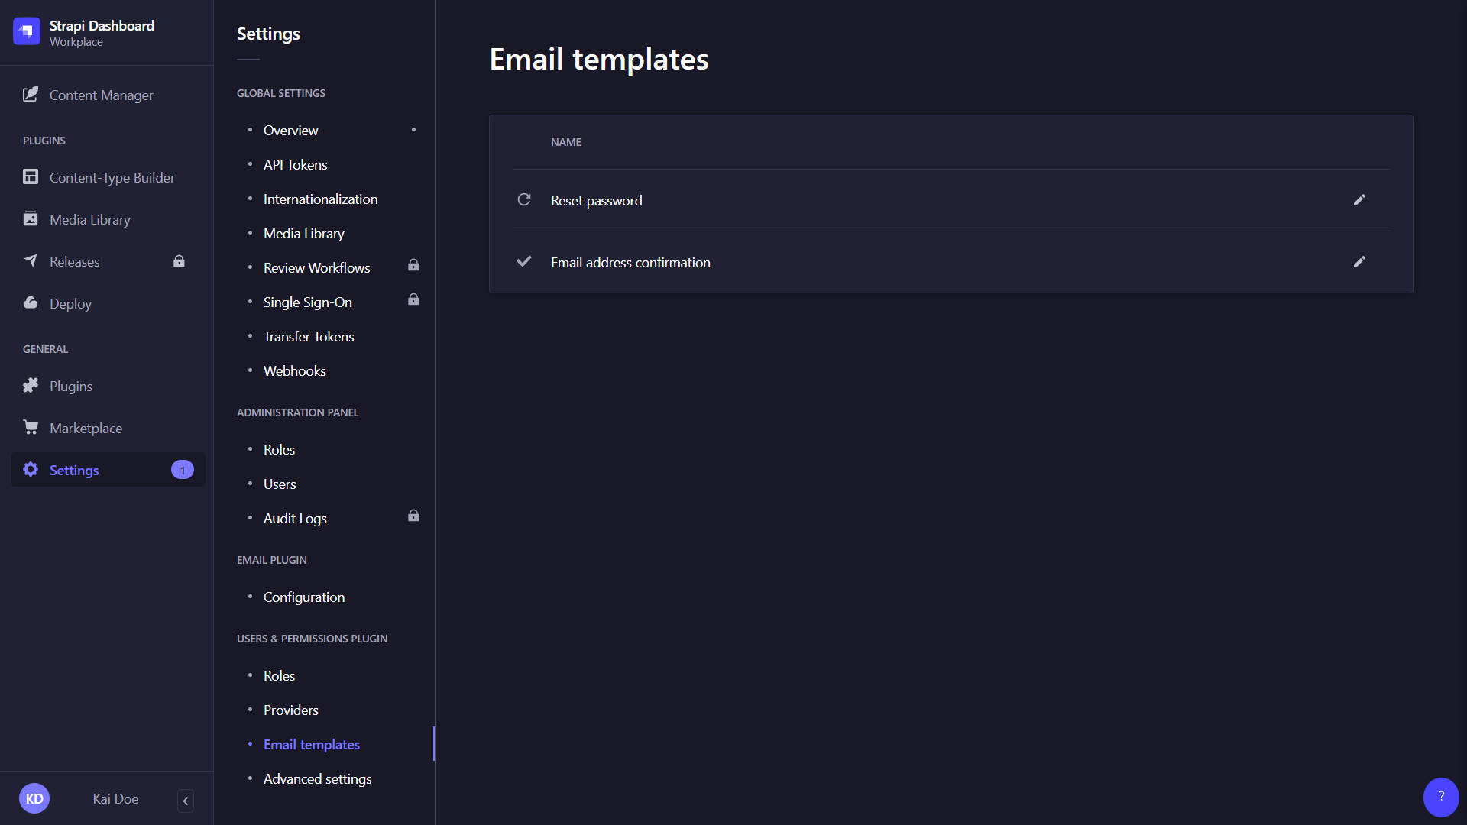Click the checkmark icon next to Email address confirmation
Image resolution: width=1467 pixels, height=825 pixels.
tap(523, 261)
